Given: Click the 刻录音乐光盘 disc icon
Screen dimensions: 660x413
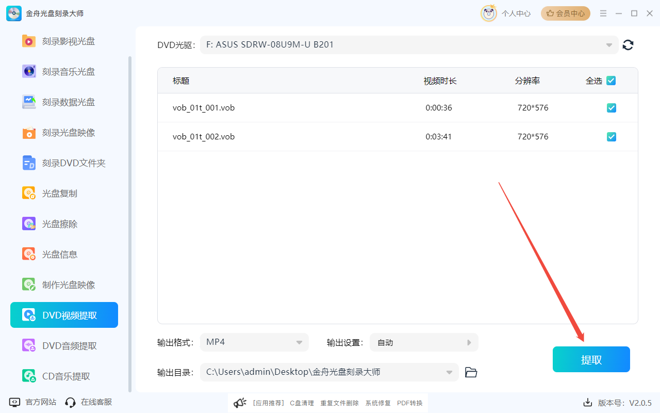Looking at the screenshot, I should [x=29, y=72].
